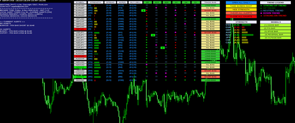The image size is (295, 123).
Task: Select the H4 timeframe column header
Action: pos(186,2)
